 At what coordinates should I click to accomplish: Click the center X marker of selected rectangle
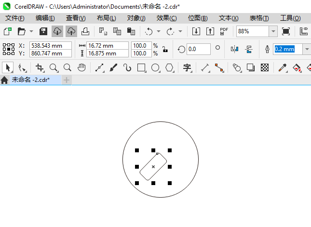point(153,167)
